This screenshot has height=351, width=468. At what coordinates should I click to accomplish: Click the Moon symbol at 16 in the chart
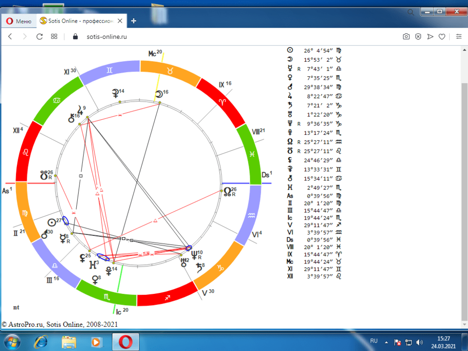coord(159,94)
